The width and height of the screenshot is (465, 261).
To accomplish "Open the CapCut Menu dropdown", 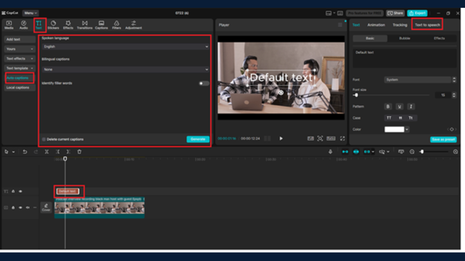I will [30, 13].
